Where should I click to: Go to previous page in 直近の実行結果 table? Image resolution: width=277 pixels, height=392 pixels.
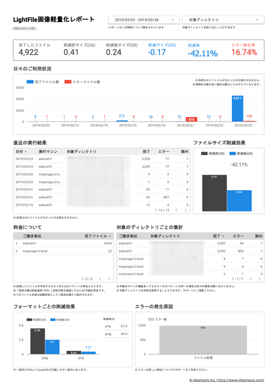[177, 210]
